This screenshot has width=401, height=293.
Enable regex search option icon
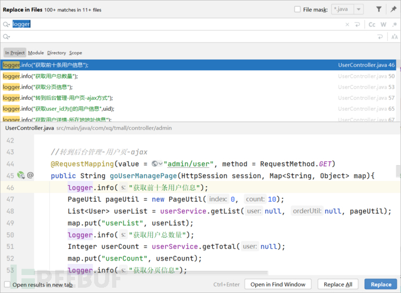[x=393, y=24]
